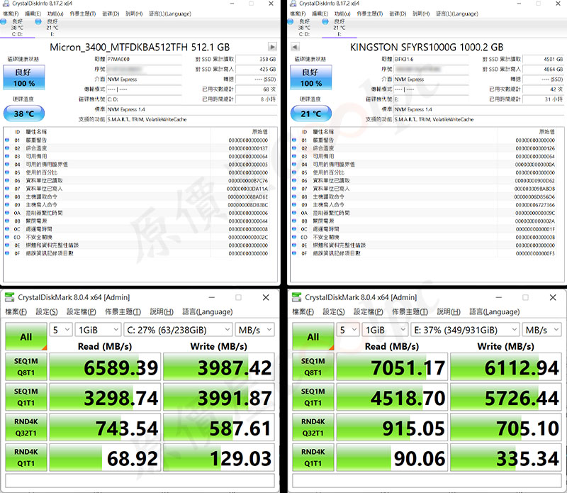Click empty comment box in C: drive CrystalDiskMark

click(140, 481)
